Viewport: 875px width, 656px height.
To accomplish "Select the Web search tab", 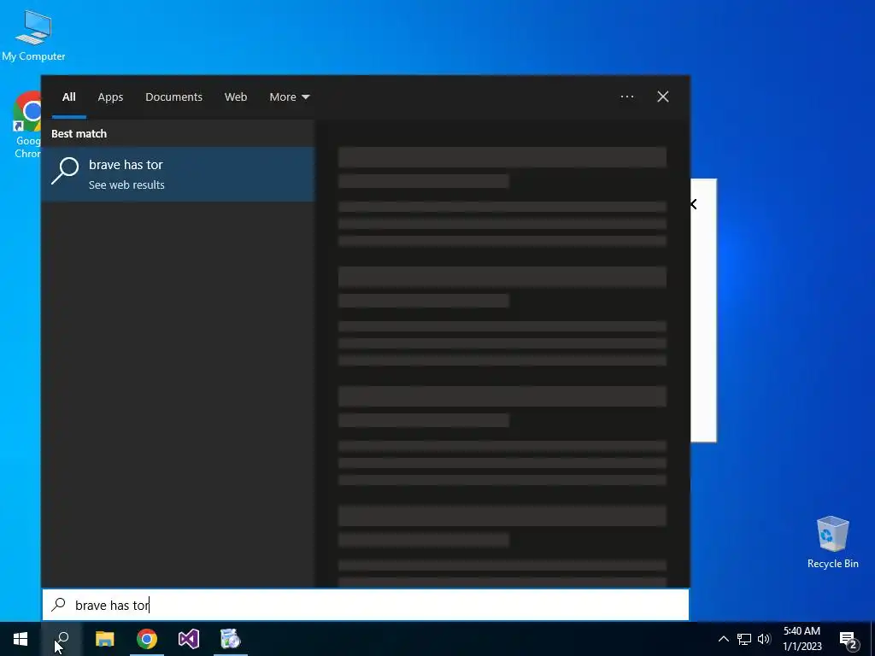I will pyautogui.click(x=236, y=97).
